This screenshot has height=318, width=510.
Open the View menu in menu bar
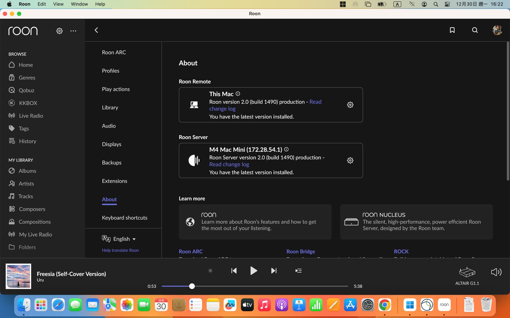(58, 4)
